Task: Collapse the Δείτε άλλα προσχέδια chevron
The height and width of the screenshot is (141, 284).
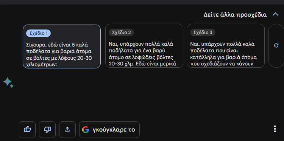Action: click(275, 14)
